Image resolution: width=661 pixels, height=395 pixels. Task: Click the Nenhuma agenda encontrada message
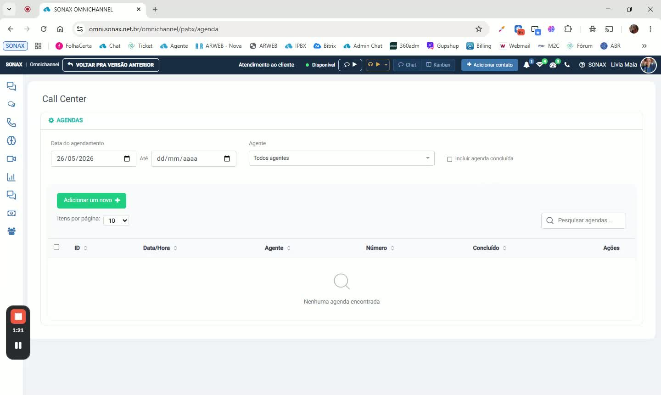[342, 302]
